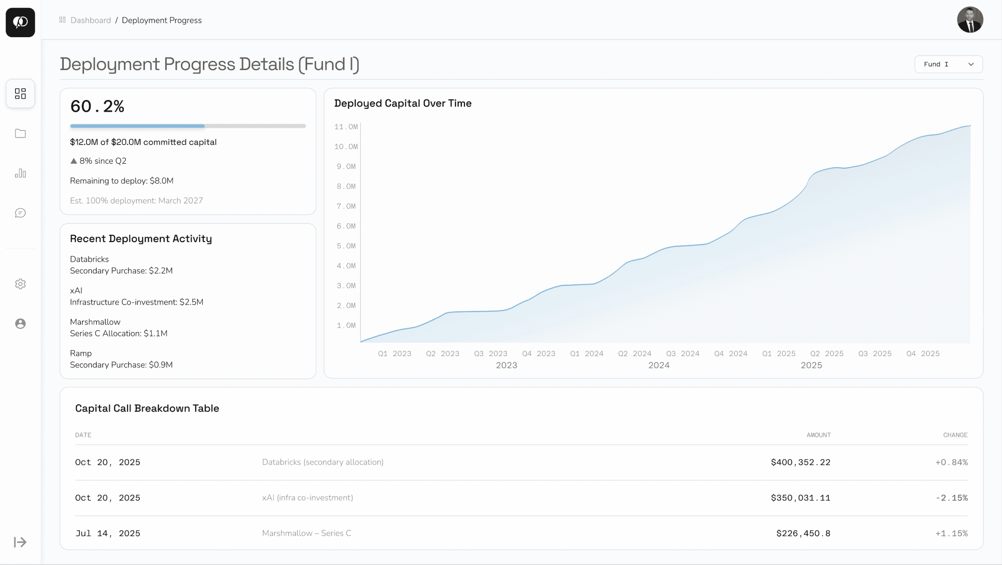
Task: Open the Fund I dropdown
Action: [x=948, y=64]
